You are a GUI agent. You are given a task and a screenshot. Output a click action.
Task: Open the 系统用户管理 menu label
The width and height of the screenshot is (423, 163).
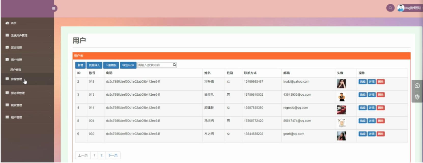(x=19, y=36)
